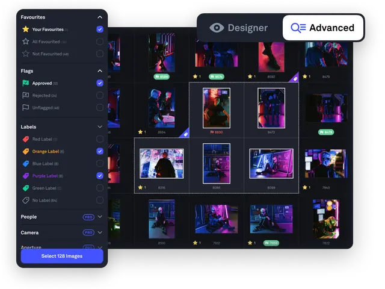Expand the Aperture section chevron
This screenshot has width=385, height=289.
[100, 247]
